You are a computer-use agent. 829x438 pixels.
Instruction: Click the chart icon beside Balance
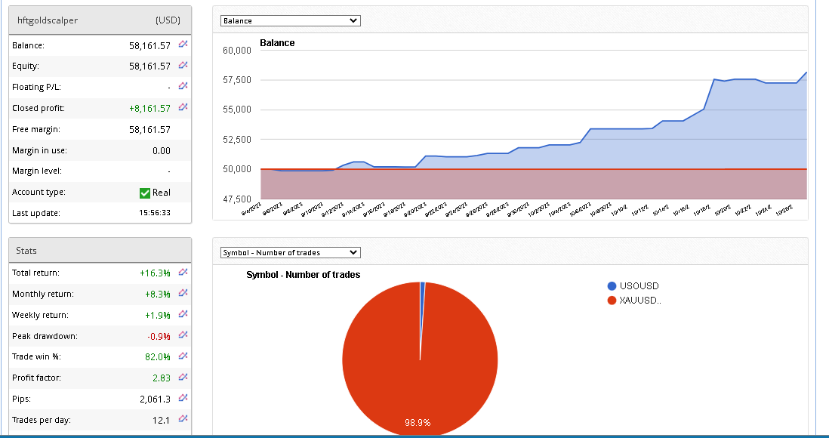point(183,45)
